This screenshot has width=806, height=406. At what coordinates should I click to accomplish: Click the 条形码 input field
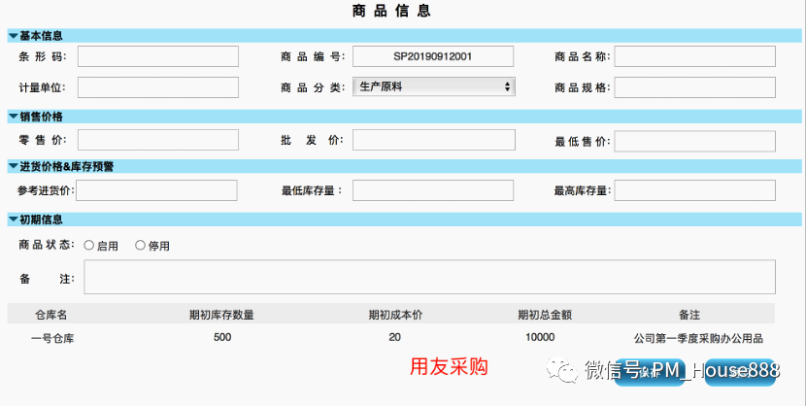tap(157, 56)
